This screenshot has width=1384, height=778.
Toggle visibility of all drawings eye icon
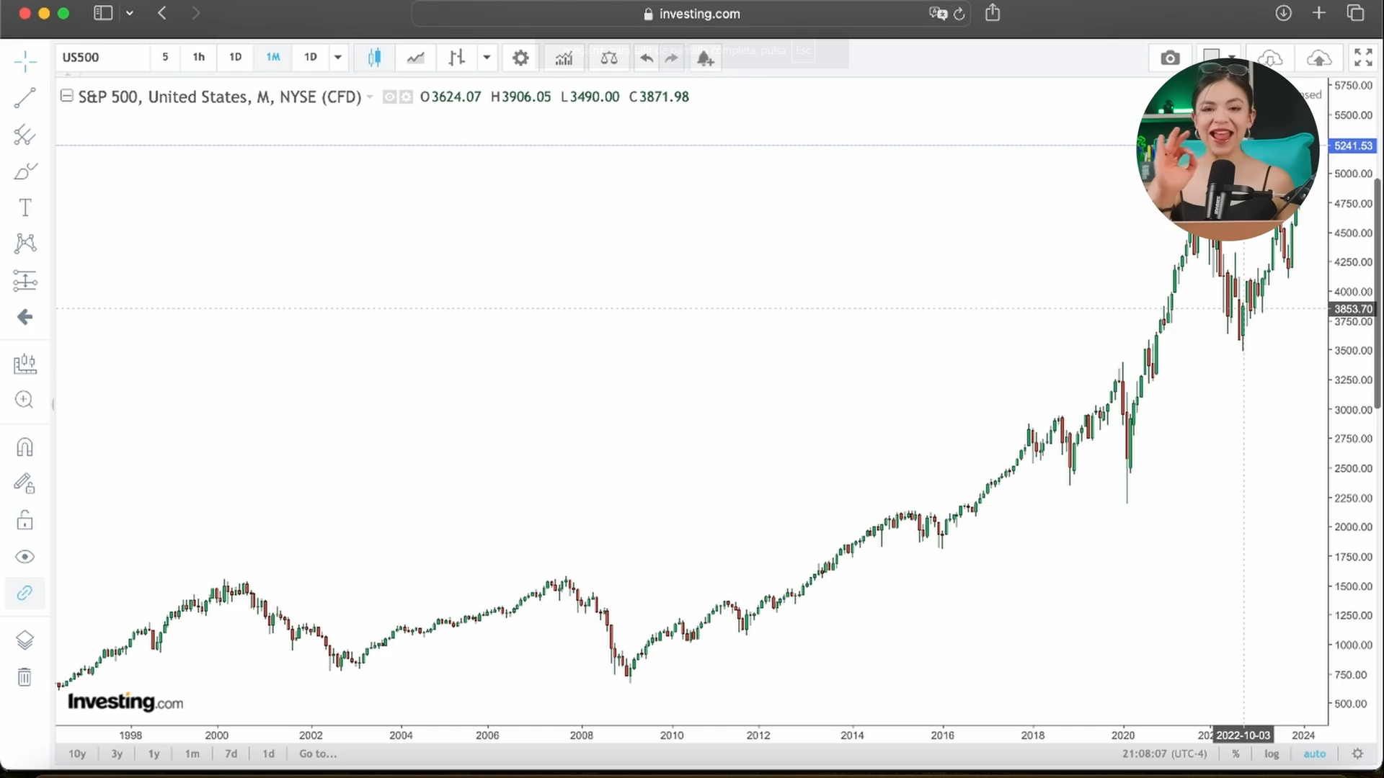click(25, 557)
